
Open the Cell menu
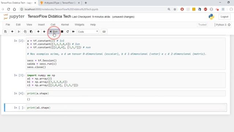pos(53,25)
